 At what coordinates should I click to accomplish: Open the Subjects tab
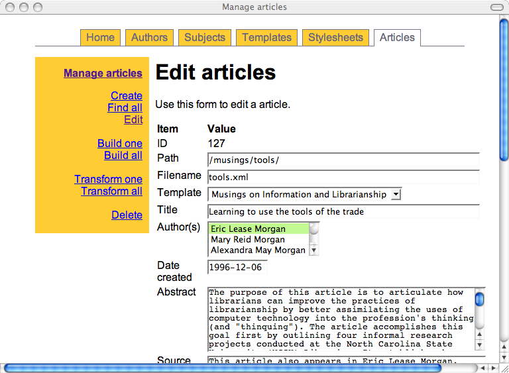coord(205,38)
